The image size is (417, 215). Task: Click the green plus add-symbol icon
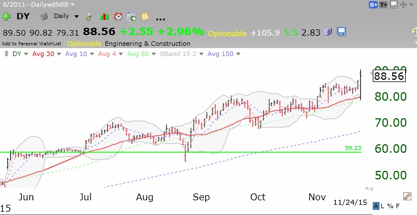click(x=6, y=16)
